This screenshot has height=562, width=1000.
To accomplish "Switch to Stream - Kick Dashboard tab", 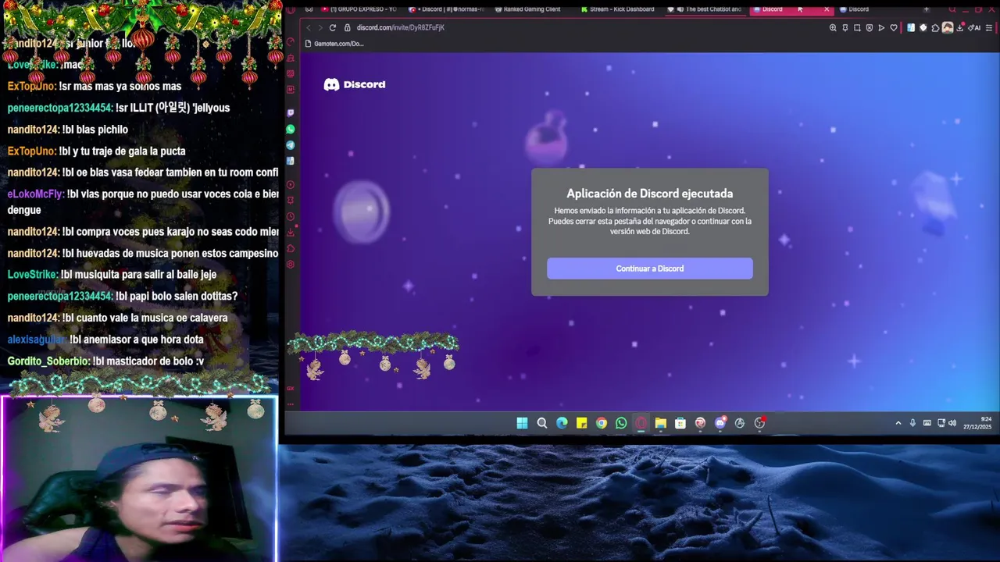I will coord(617,9).
